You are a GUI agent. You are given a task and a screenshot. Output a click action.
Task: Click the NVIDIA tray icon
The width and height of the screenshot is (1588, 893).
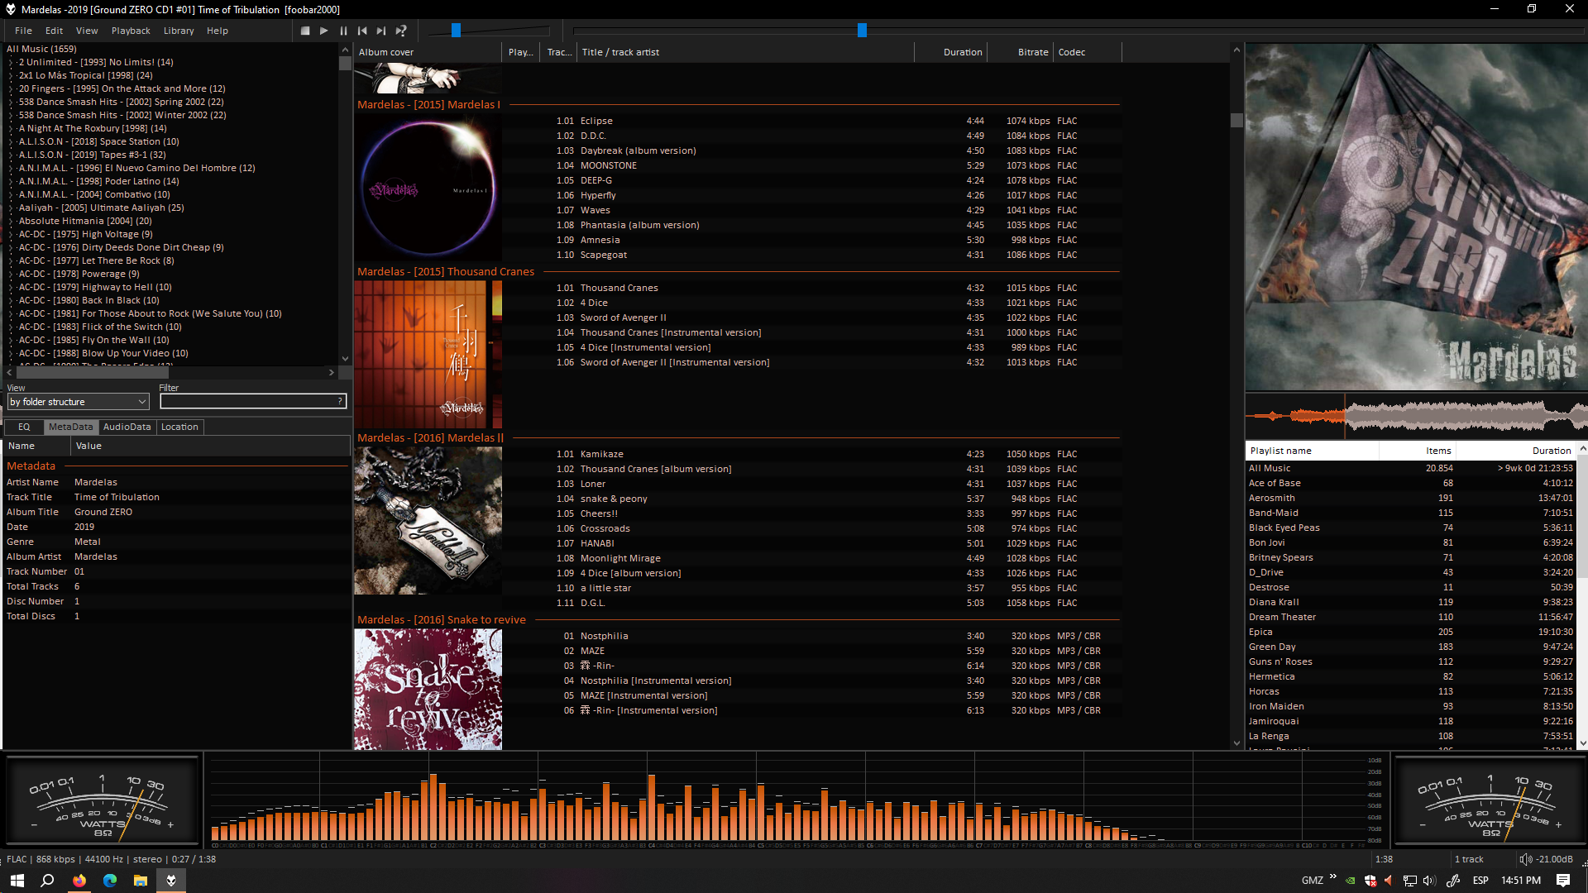click(1351, 881)
